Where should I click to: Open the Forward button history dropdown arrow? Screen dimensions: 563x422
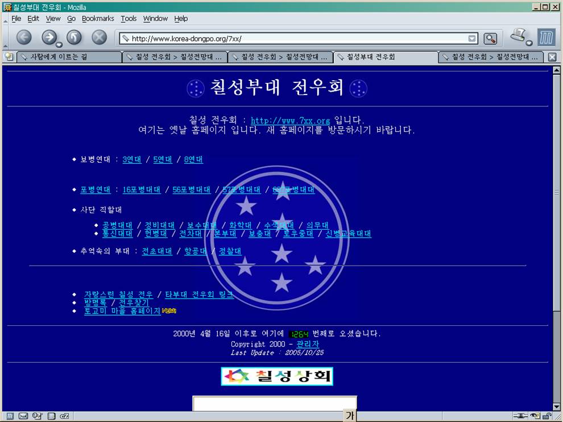[x=59, y=44]
